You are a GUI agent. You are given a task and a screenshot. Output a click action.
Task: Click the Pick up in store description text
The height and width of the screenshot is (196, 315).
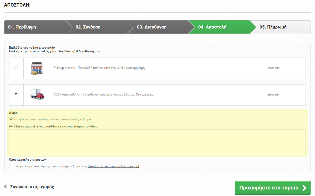[99, 68]
